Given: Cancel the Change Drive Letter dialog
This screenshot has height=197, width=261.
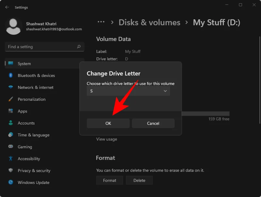Looking at the screenshot, I should pos(153,123).
